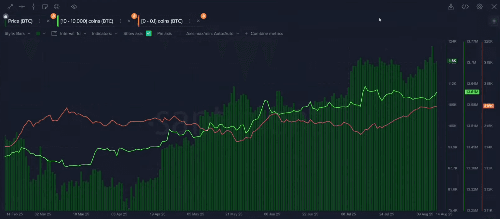Open the Indicators dropdown
Screen dimensions: 500x219
pos(104,33)
